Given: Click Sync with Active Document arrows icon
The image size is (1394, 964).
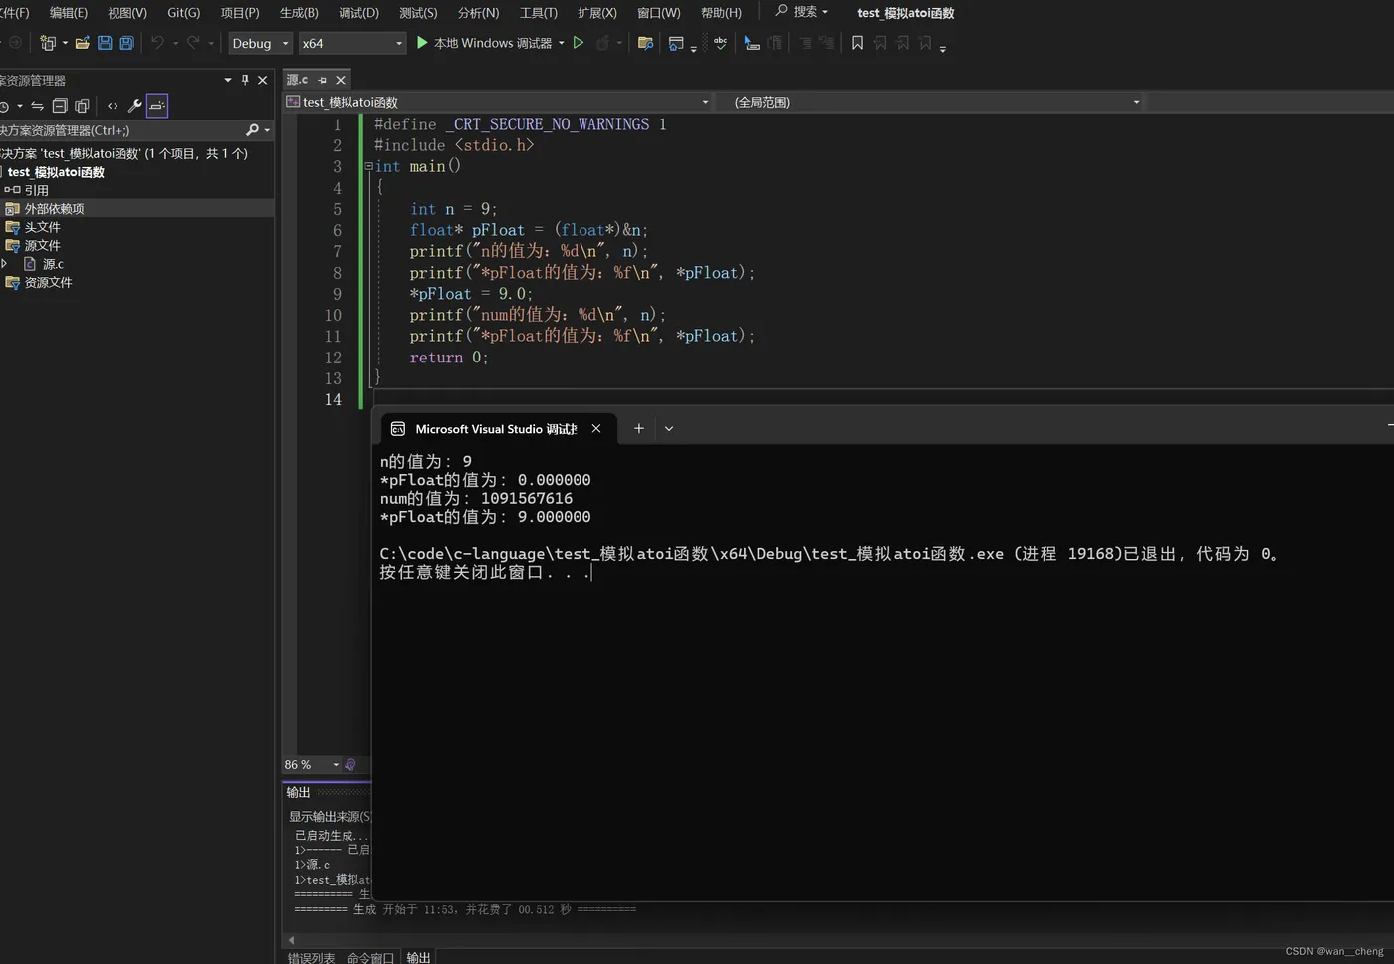Looking at the screenshot, I should [x=37, y=106].
